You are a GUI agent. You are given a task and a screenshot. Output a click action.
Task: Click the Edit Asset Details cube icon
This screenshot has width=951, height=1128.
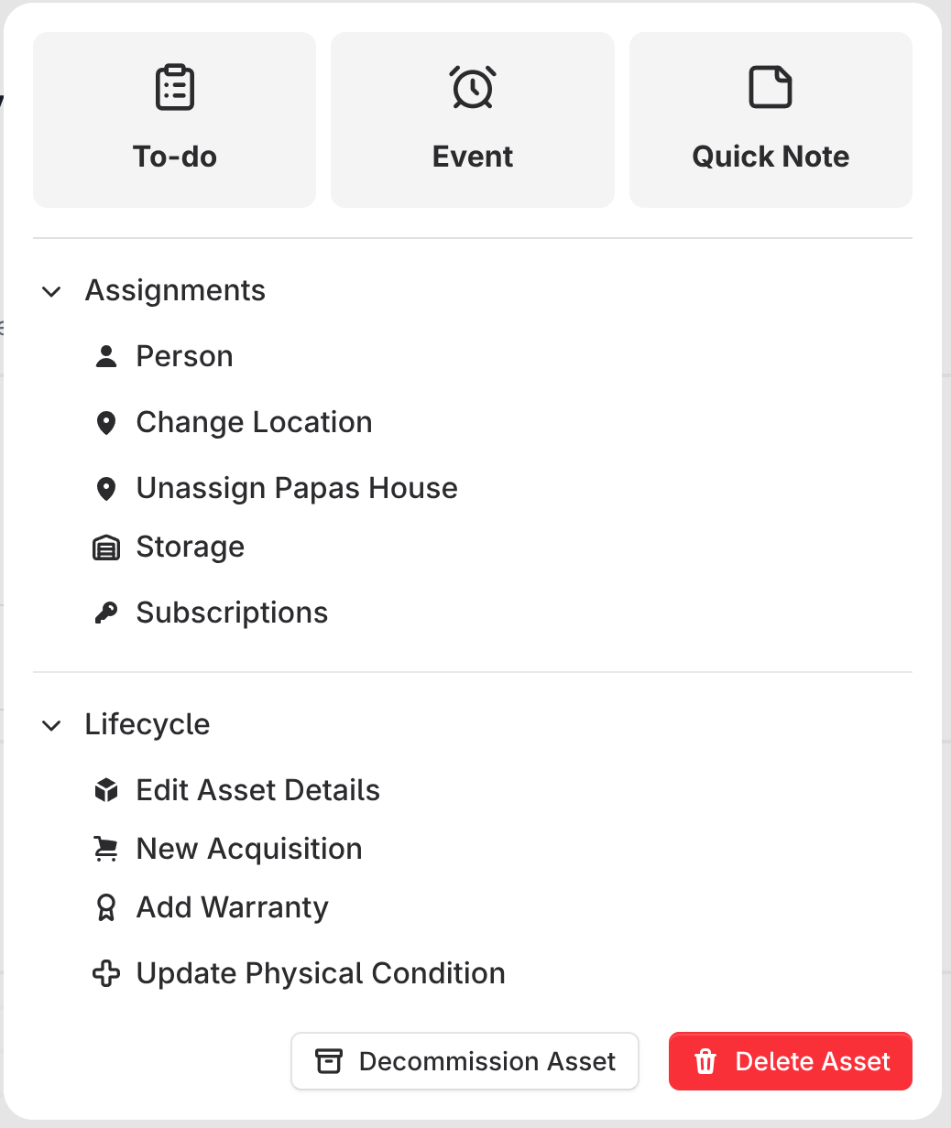point(106,790)
